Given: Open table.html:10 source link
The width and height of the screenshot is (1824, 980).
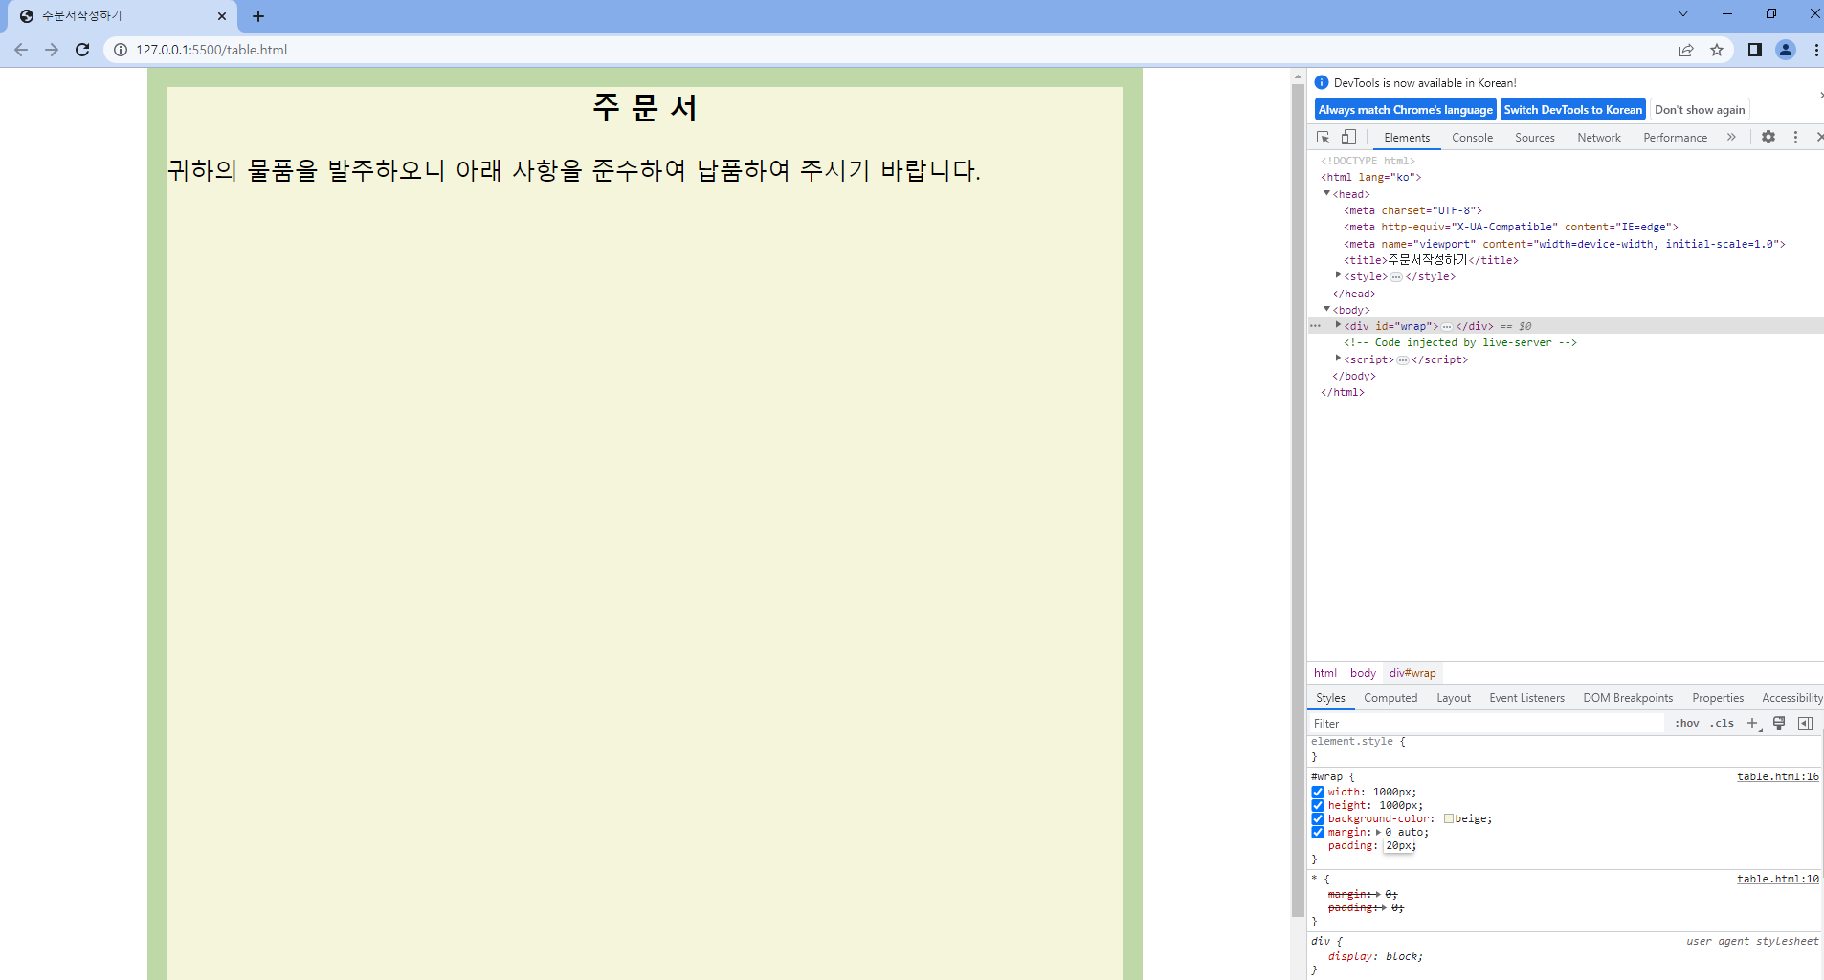Looking at the screenshot, I should click(x=1778, y=879).
